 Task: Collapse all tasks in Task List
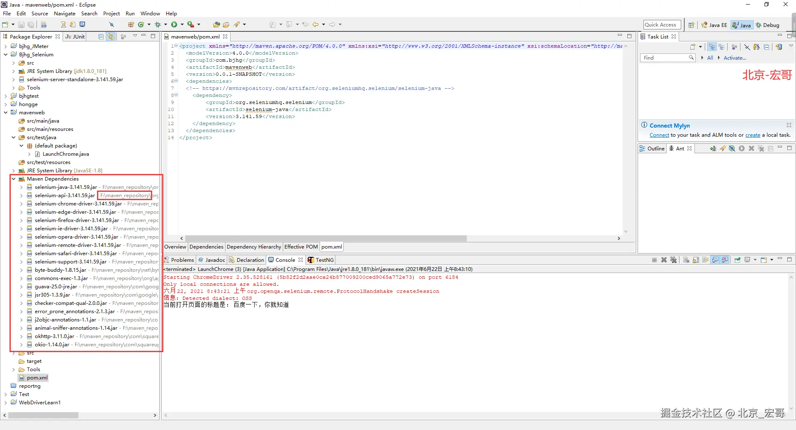(767, 47)
